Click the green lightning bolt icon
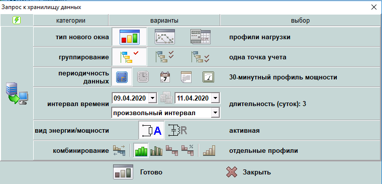The height and width of the screenshot is (184, 382). [x=17, y=20]
